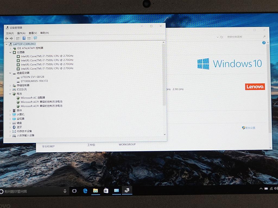The height and width of the screenshot is (208, 278).
Task: Click the Back arrow in Device Manager toolbar
Action: (7, 38)
